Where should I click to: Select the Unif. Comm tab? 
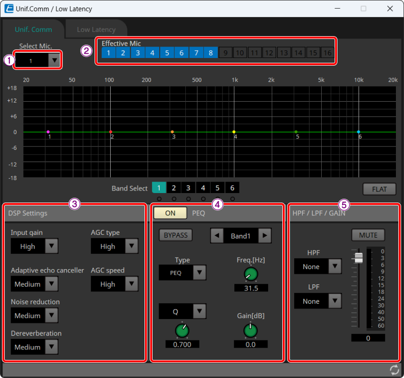pos(33,29)
